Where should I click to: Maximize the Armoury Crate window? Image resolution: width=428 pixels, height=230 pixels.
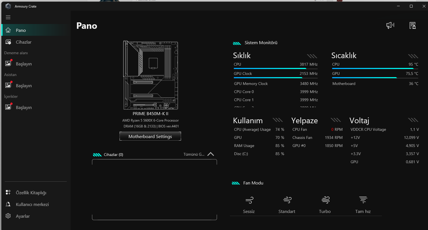(x=411, y=6)
